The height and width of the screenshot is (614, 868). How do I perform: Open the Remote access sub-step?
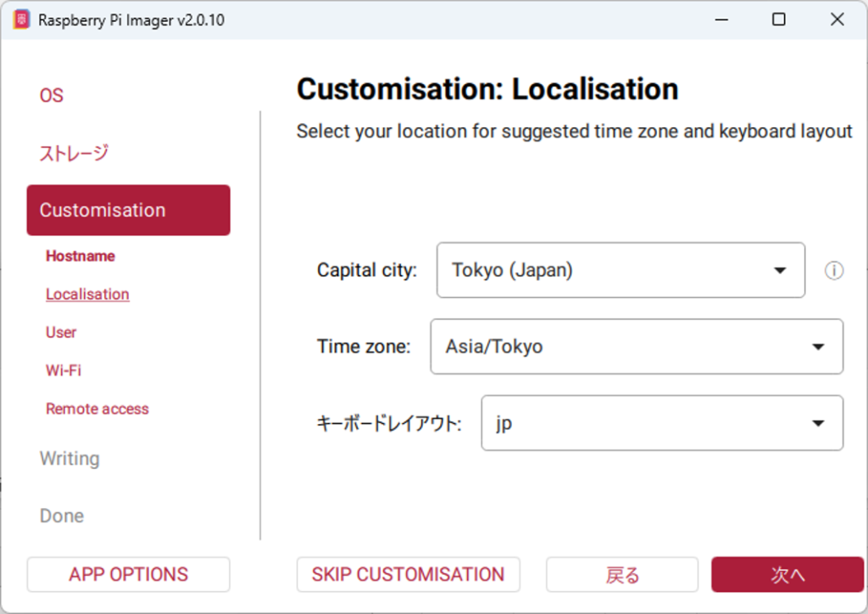pyautogui.click(x=97, y=409)
